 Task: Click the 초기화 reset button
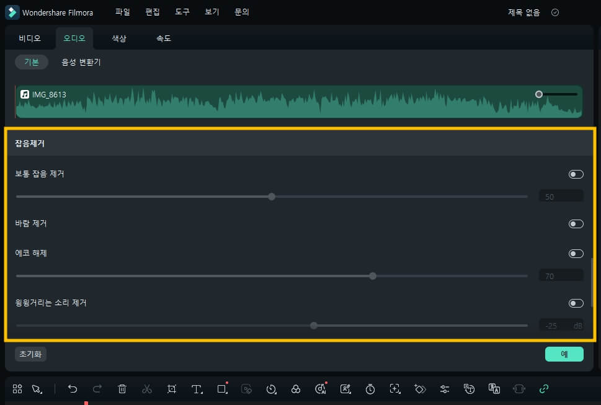pos(30,354)
